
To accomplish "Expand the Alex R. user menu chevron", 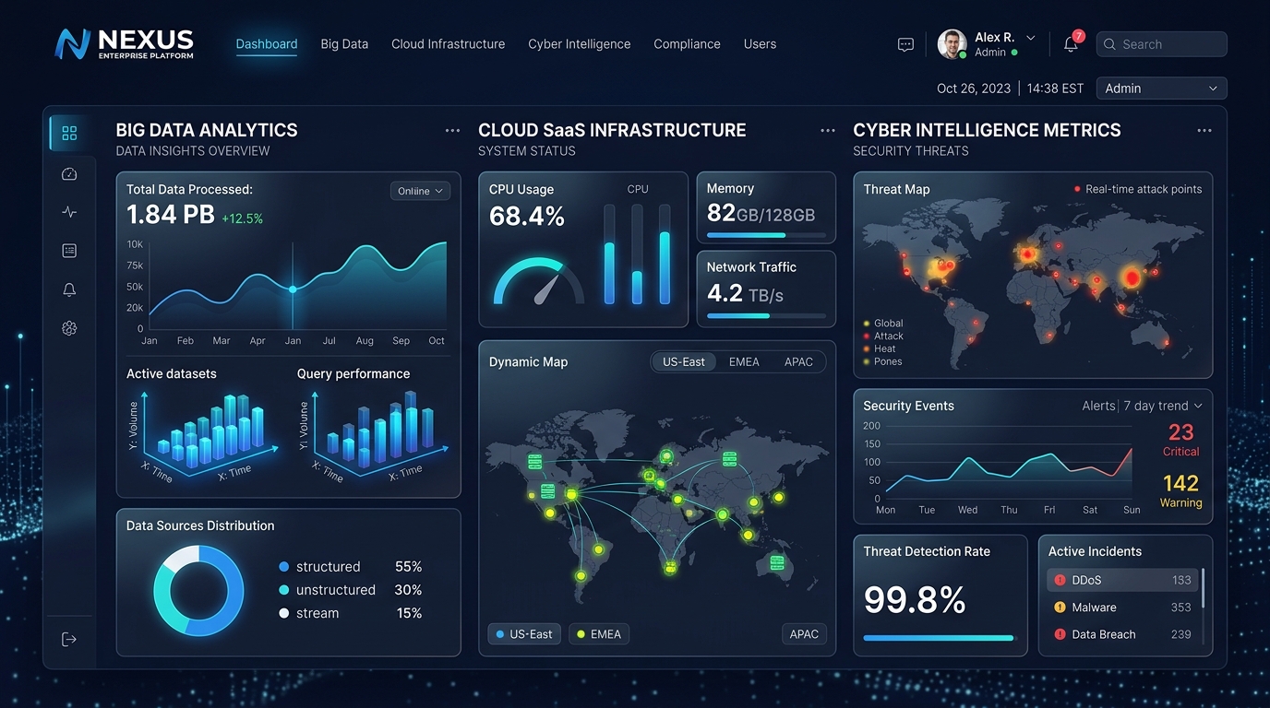I will pos(1031,38).
